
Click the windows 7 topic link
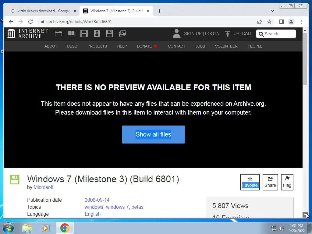coord(117,207)
